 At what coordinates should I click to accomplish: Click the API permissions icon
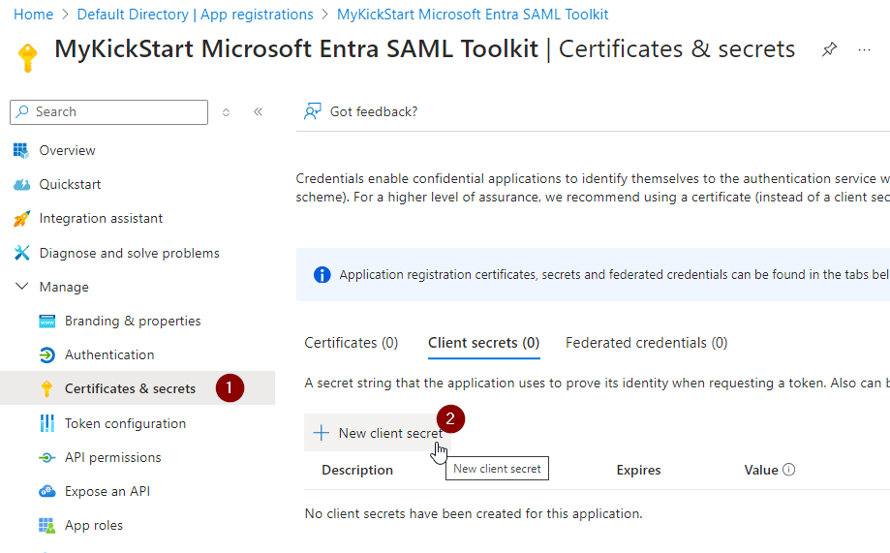(x=46, y=457)
